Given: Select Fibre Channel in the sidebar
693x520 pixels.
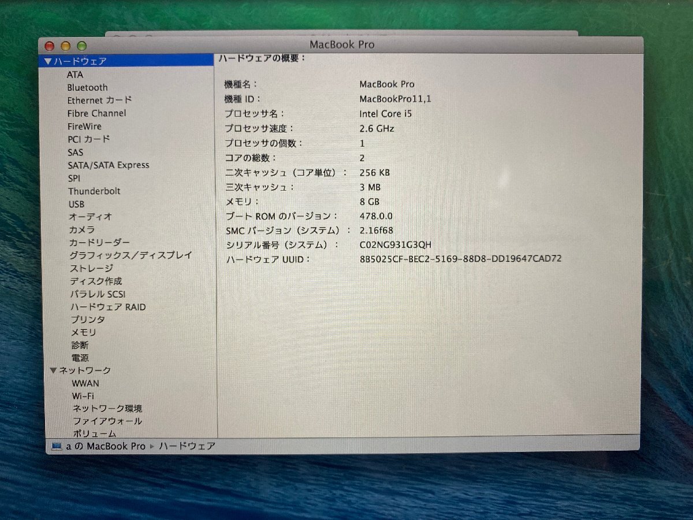Looking at the screenshot, I should tap(96, 113).
